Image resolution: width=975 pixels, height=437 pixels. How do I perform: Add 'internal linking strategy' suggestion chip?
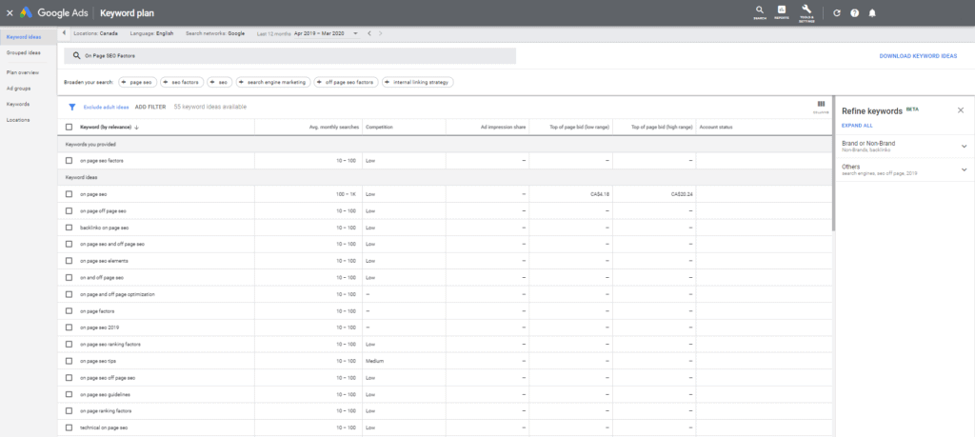click(x=418, y=82)
